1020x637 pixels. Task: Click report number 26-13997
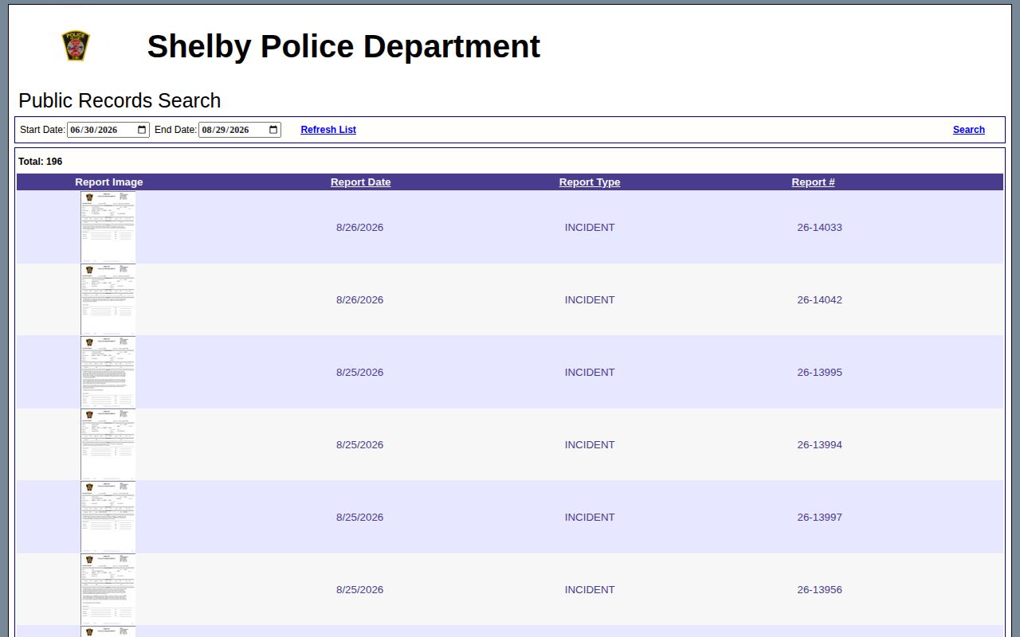[x=819, y=518]
